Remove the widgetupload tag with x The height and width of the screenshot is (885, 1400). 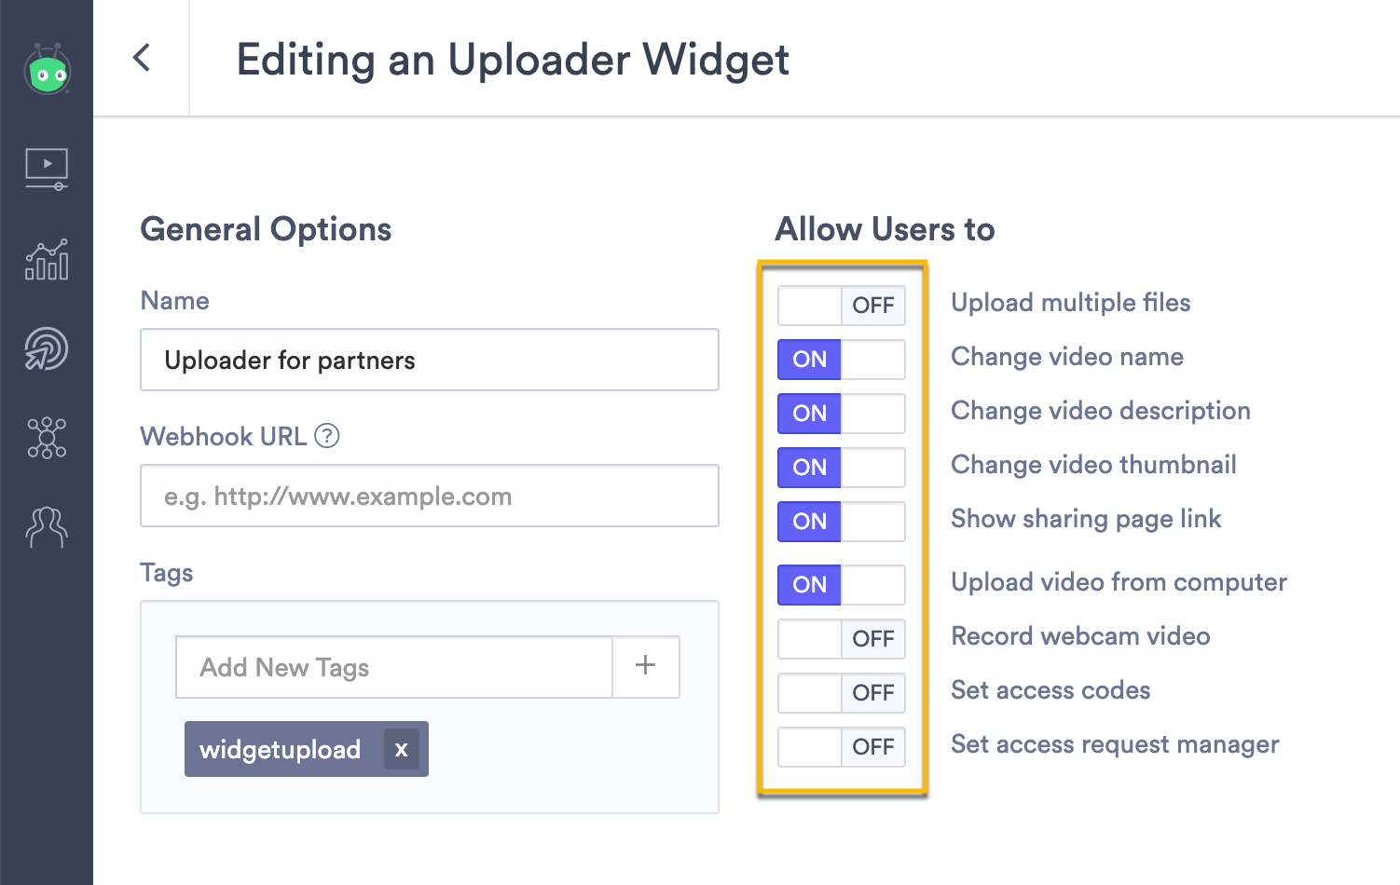tap(401, 749)
